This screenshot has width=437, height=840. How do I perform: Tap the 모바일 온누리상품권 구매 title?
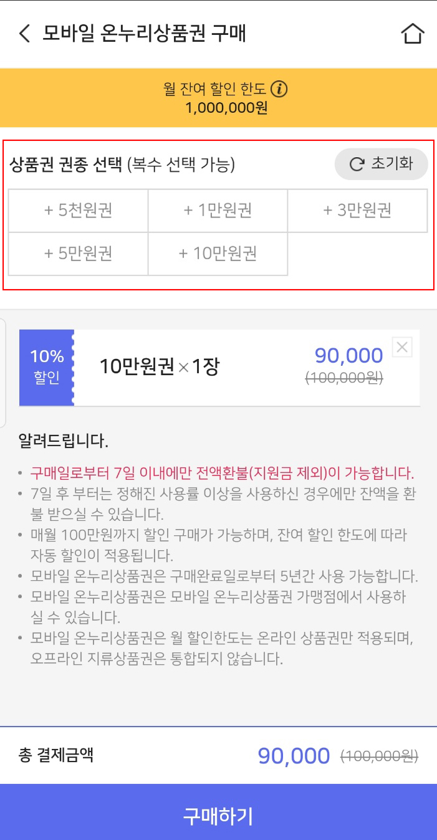(x=143, y=33)
